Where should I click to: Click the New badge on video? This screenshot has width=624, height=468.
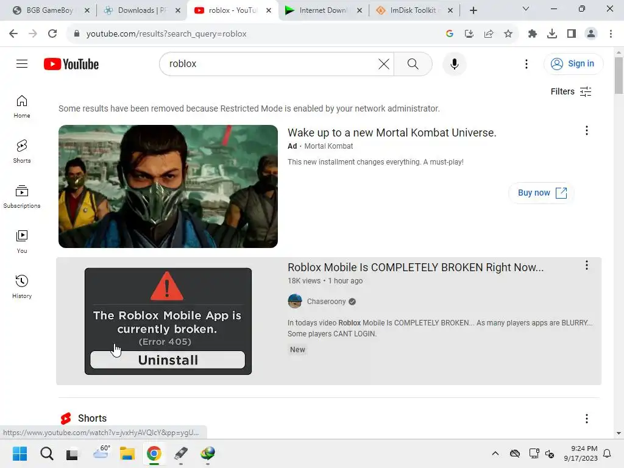pos(297,350)
